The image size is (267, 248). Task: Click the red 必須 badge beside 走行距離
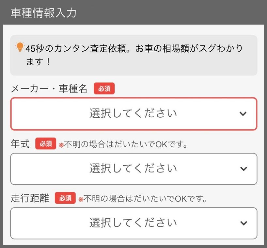pyautogui.click(x=65, y=198)
